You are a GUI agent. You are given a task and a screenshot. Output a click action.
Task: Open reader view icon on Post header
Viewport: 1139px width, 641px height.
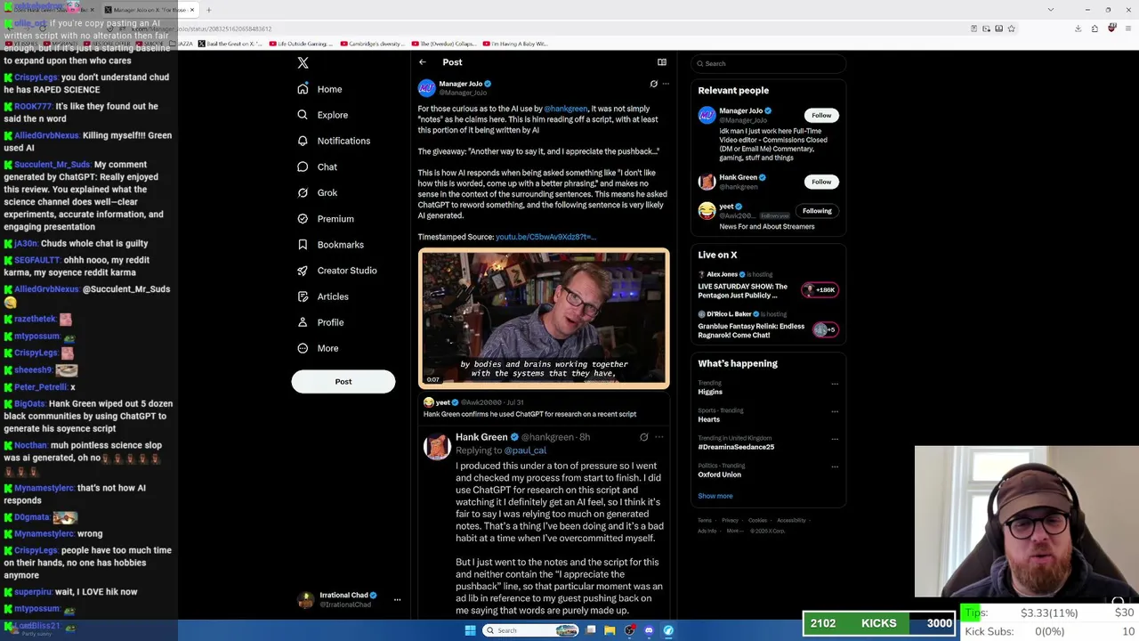662,62
